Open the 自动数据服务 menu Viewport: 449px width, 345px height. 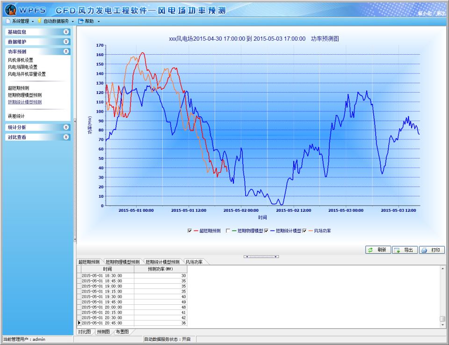click(x=56, y=21)
